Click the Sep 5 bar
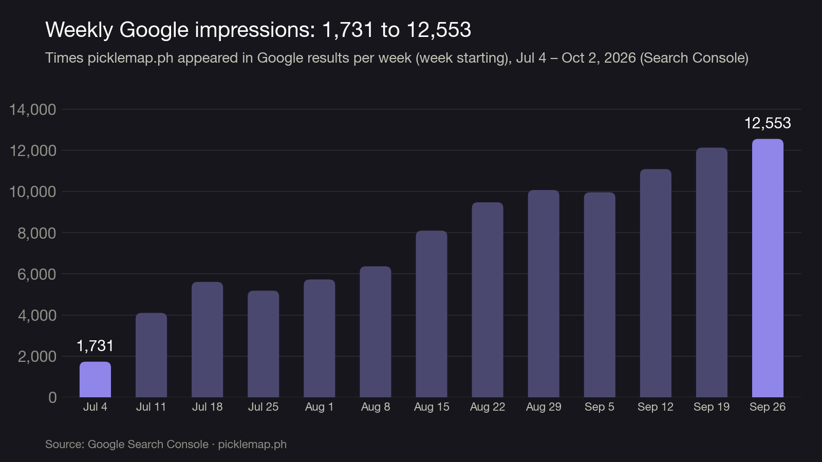This screenshot has width=822, height=462. pos(600,295)
